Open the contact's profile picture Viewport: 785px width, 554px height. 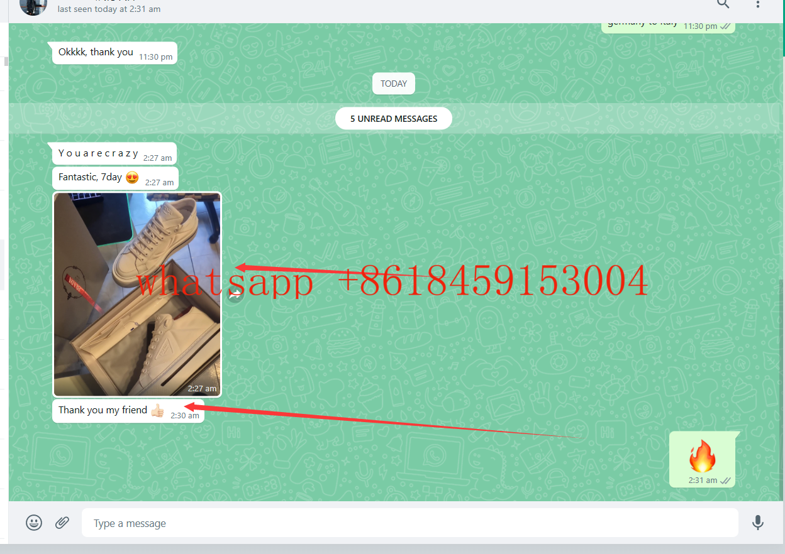[33, 5]
